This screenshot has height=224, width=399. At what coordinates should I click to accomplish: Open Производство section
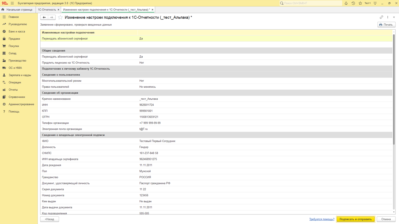(19, 60)
